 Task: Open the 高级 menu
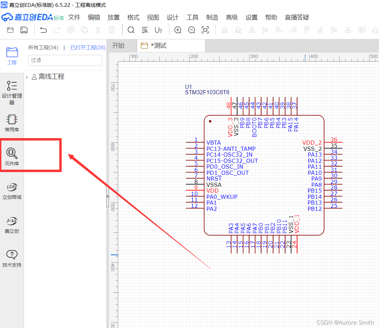pyautogui.click(x=232, y=17)
